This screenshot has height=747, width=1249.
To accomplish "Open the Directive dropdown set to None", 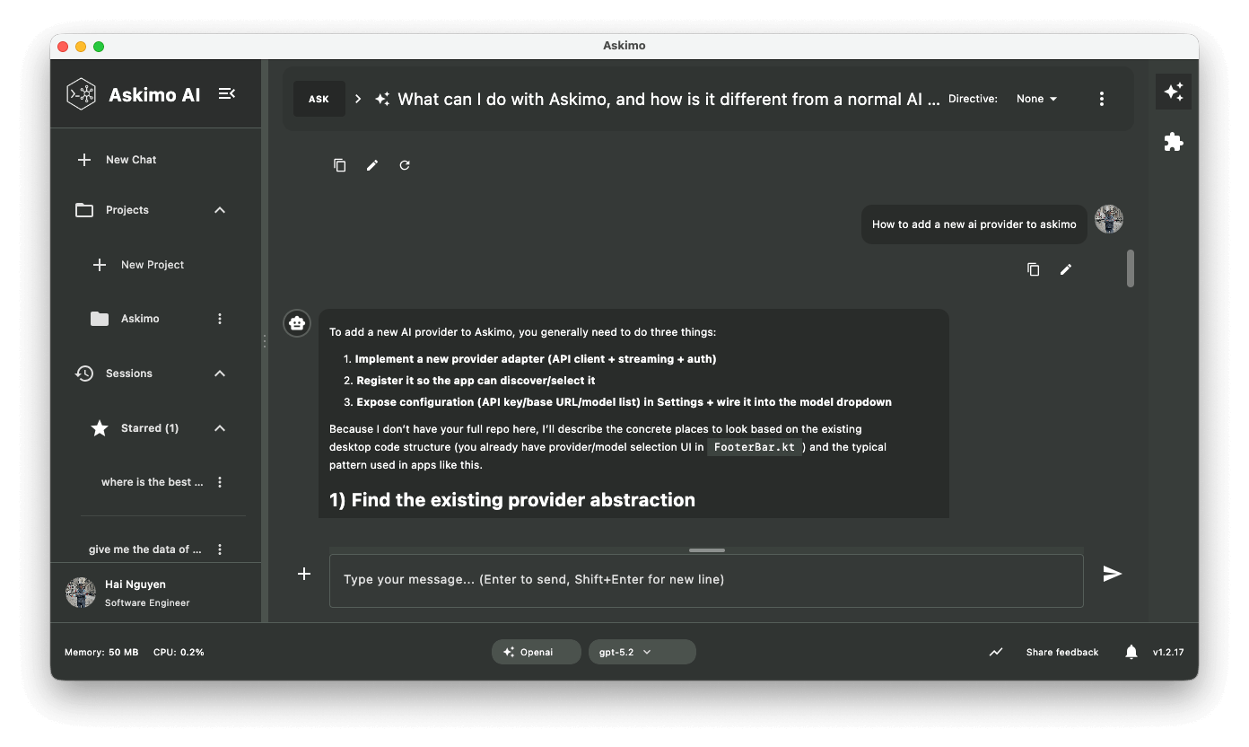I will 1036,99.
